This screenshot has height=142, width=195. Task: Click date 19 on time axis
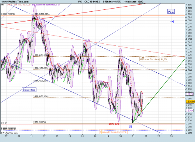[108, 136]
